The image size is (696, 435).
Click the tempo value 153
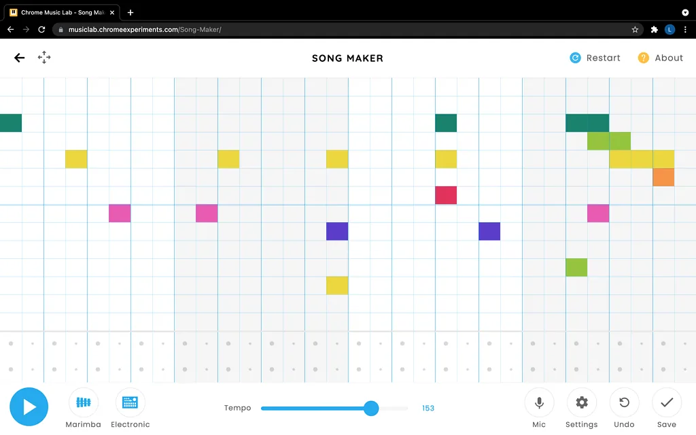point(428,408)
